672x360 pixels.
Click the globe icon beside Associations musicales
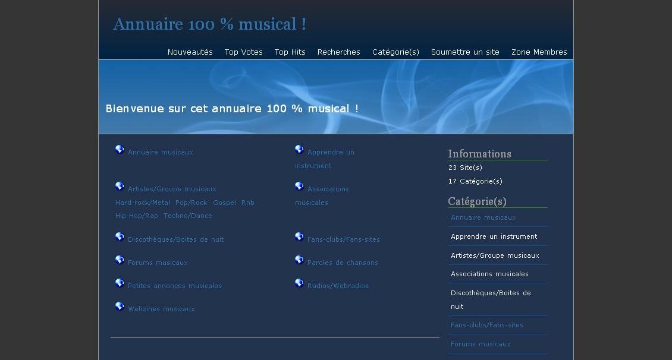click(x=299, y=186)
